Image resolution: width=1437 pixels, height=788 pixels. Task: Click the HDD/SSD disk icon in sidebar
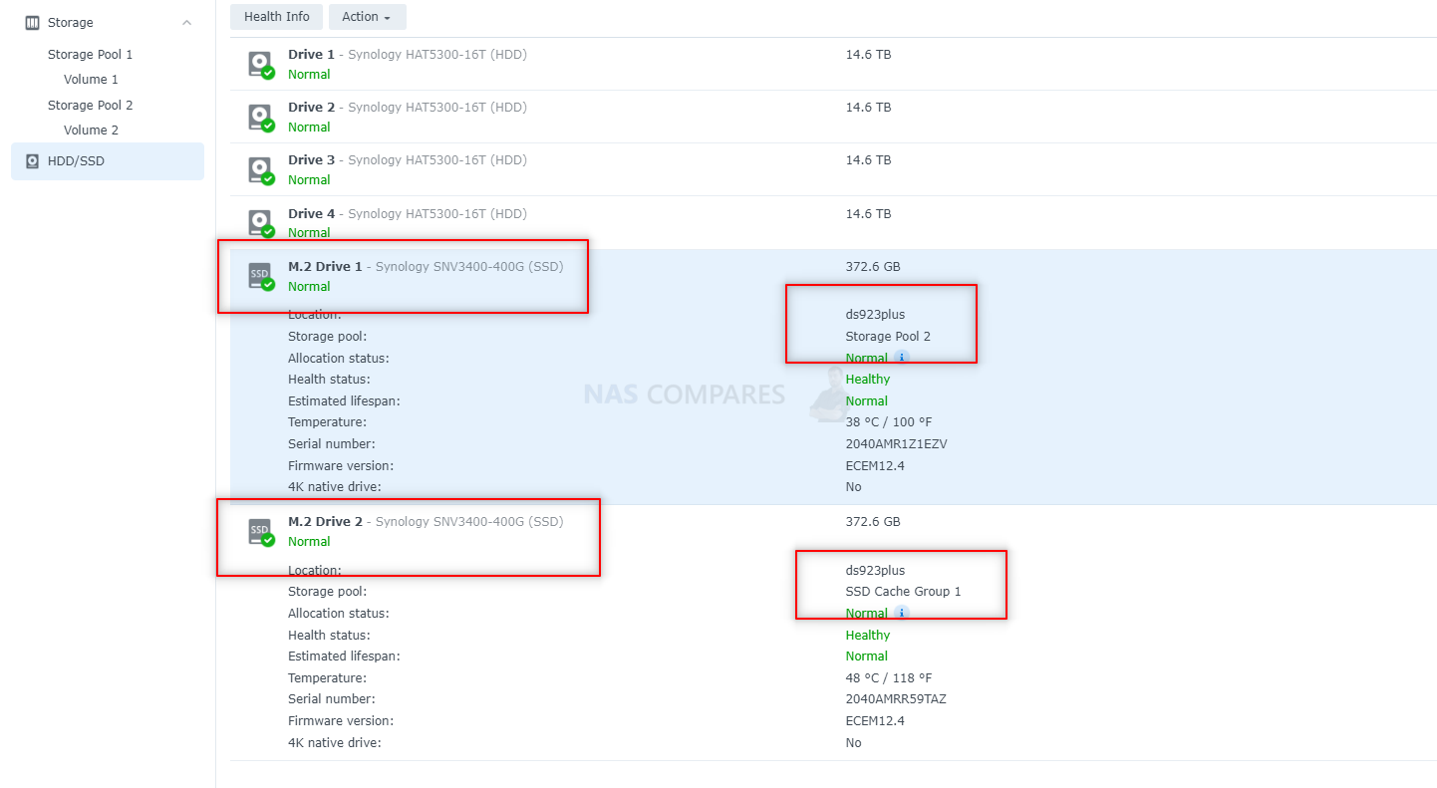(32, 160)
